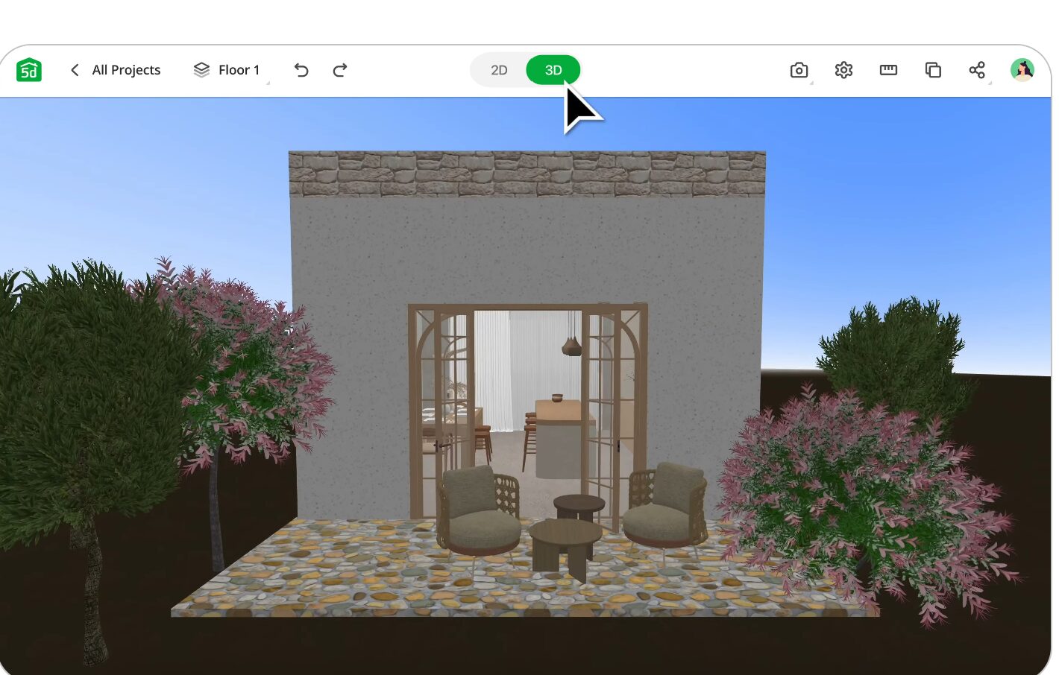Undo the last action

point(301,70)
